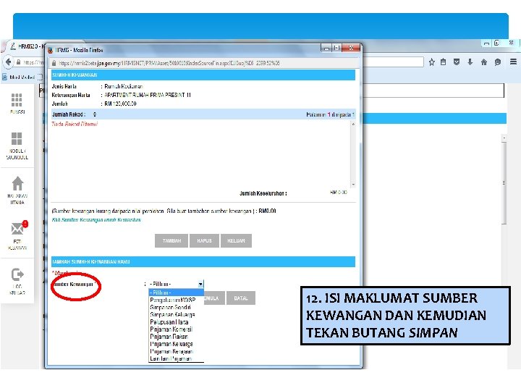Viewport: 521px width, 391px height.
Task: Click the Jumlah Keseluruhan label
Action: click(263, 193)
